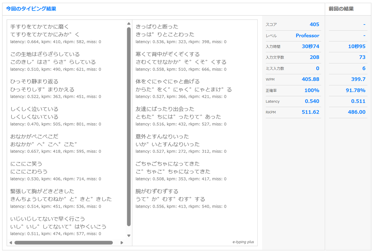
Task: Click previous character count 73
Action: coord(362,57)
